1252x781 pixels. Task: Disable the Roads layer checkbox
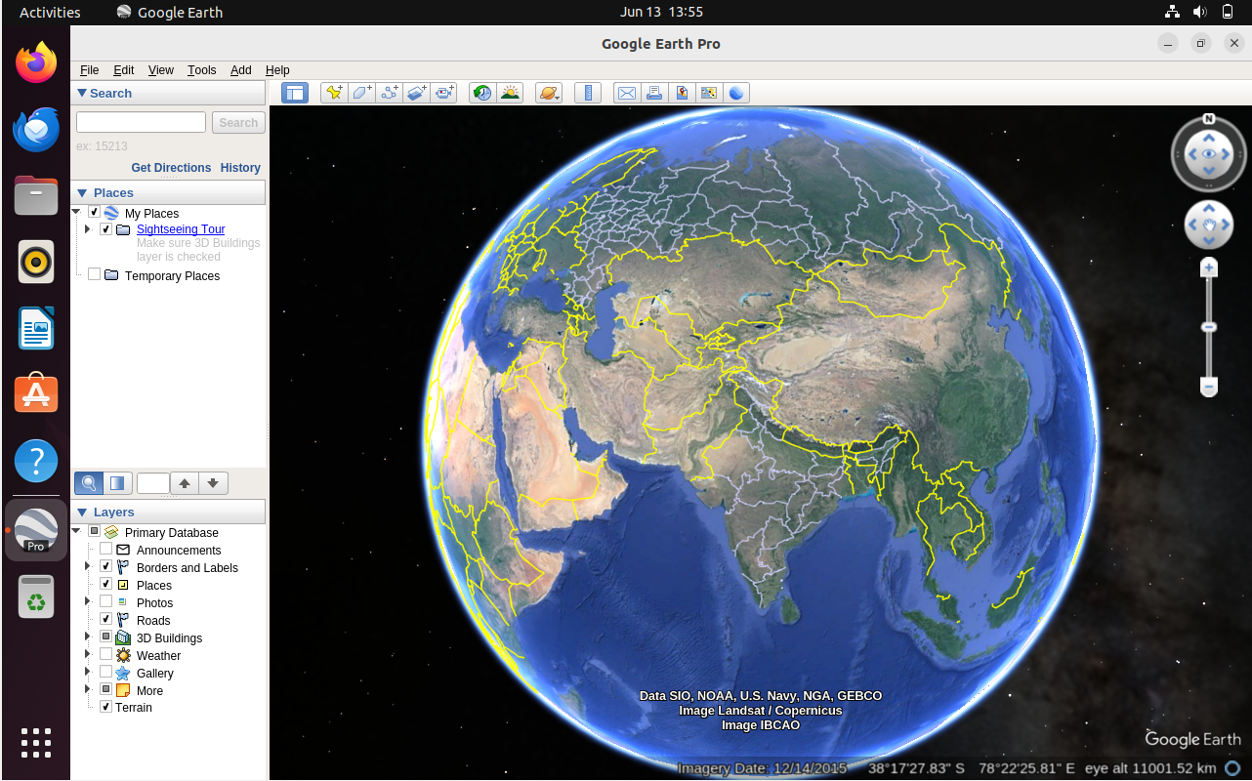point(106,620)
